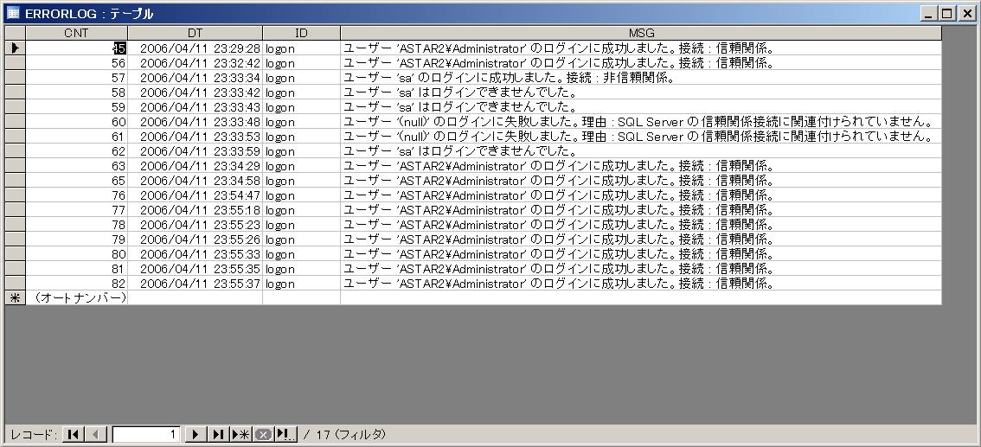Select the DT column header

coord(196,33)
